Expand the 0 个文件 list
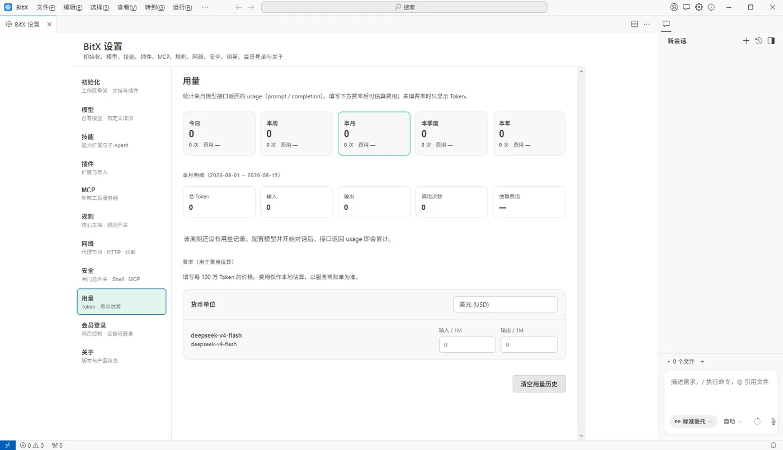This screenshot has height=450, width=783. pyautogui.click(x=681, y=362)
